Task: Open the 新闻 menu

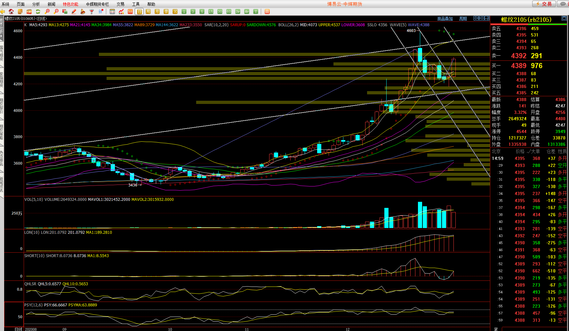Action: (x=52, y=4)
